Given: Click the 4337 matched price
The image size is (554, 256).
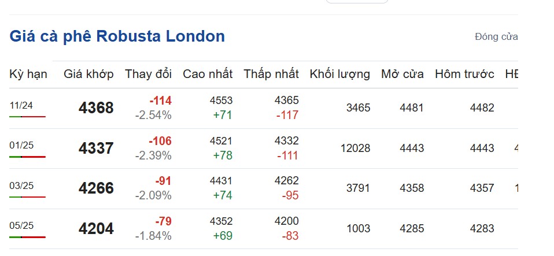Looking at the screenshot, I should 96,149.
